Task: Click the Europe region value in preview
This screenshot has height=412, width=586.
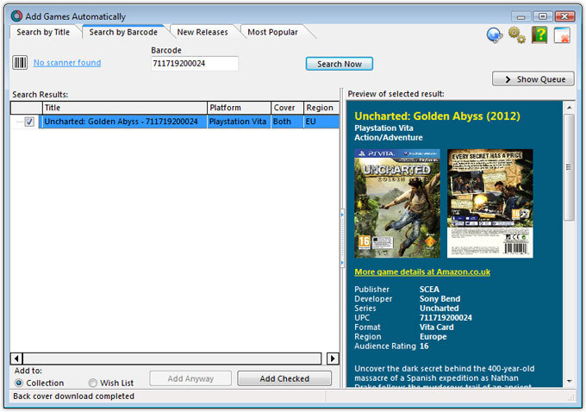Action: 433,336
